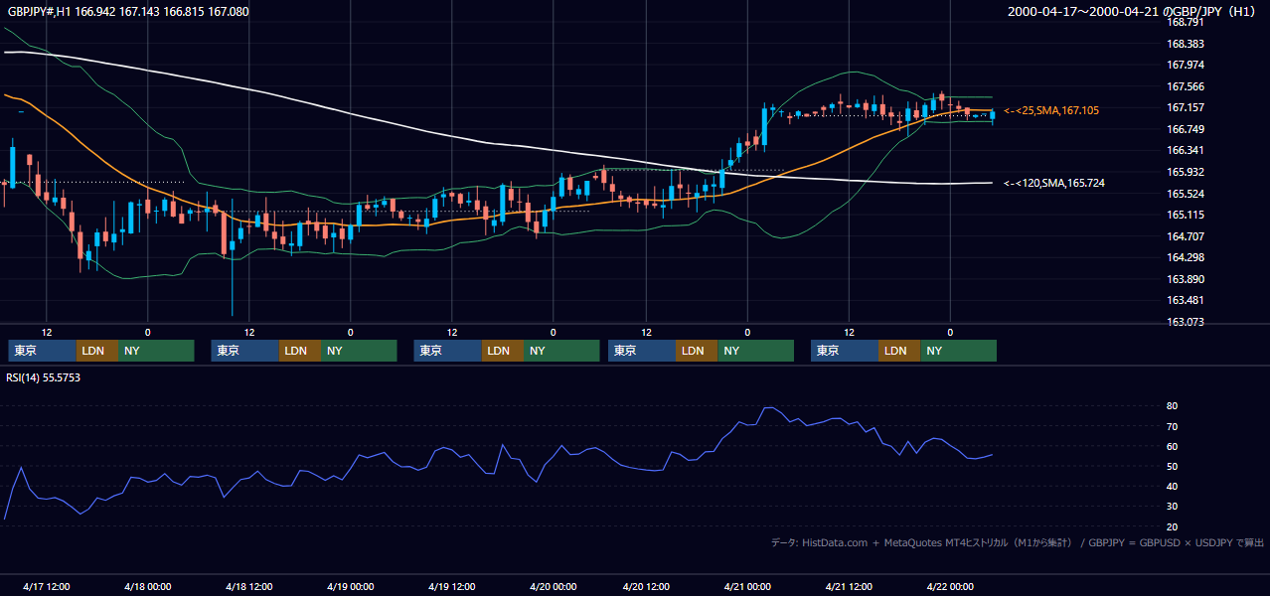Screen dimensions: 1270x596
Task: Select the 4/20 00:00 time axis label
Action: coord(553,586)
